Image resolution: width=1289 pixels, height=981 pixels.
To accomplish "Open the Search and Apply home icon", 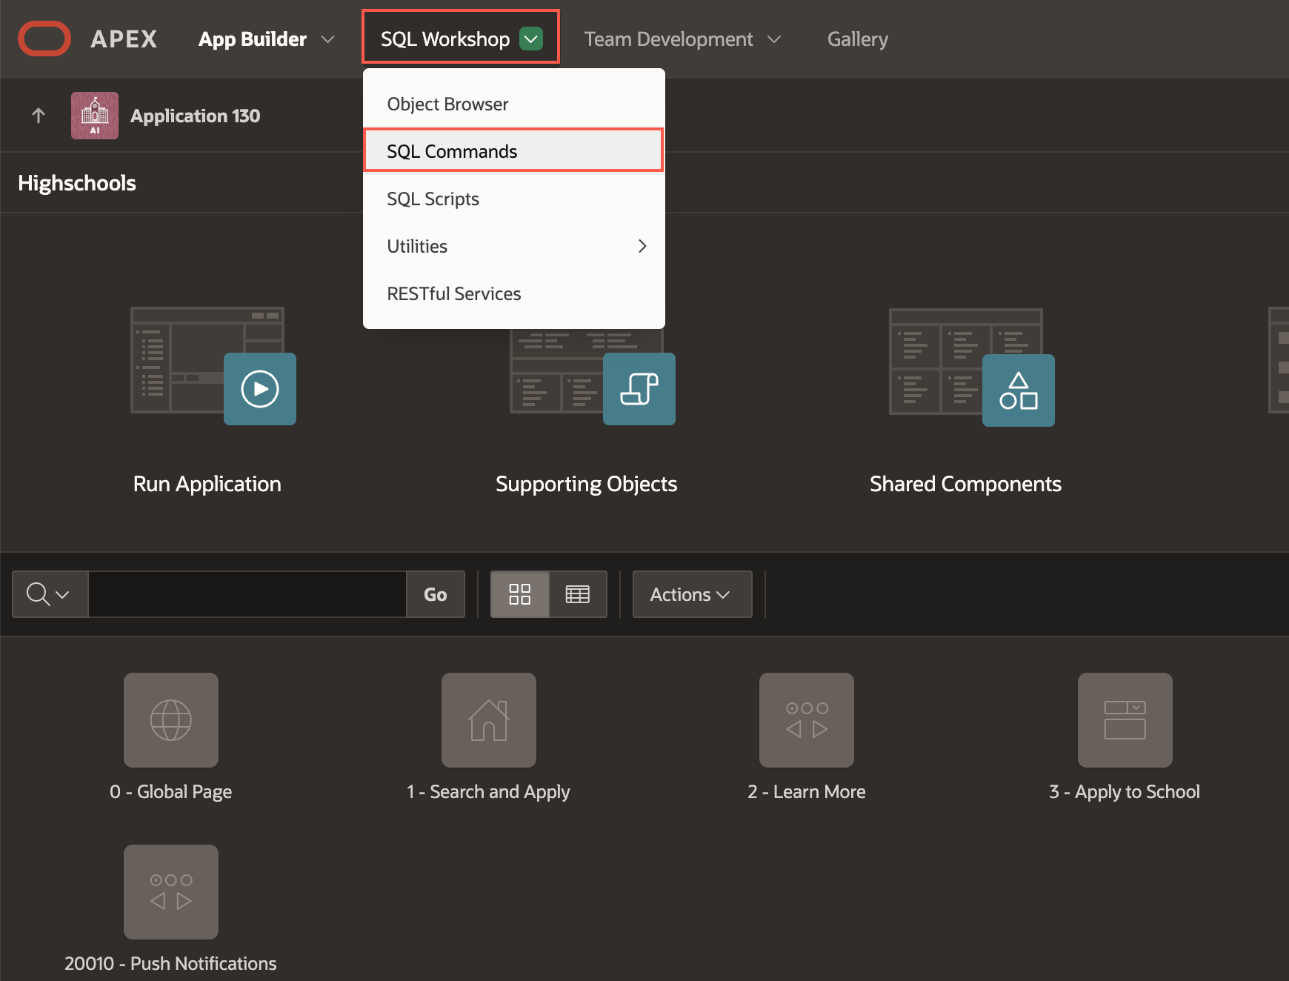I will [489, 720].
